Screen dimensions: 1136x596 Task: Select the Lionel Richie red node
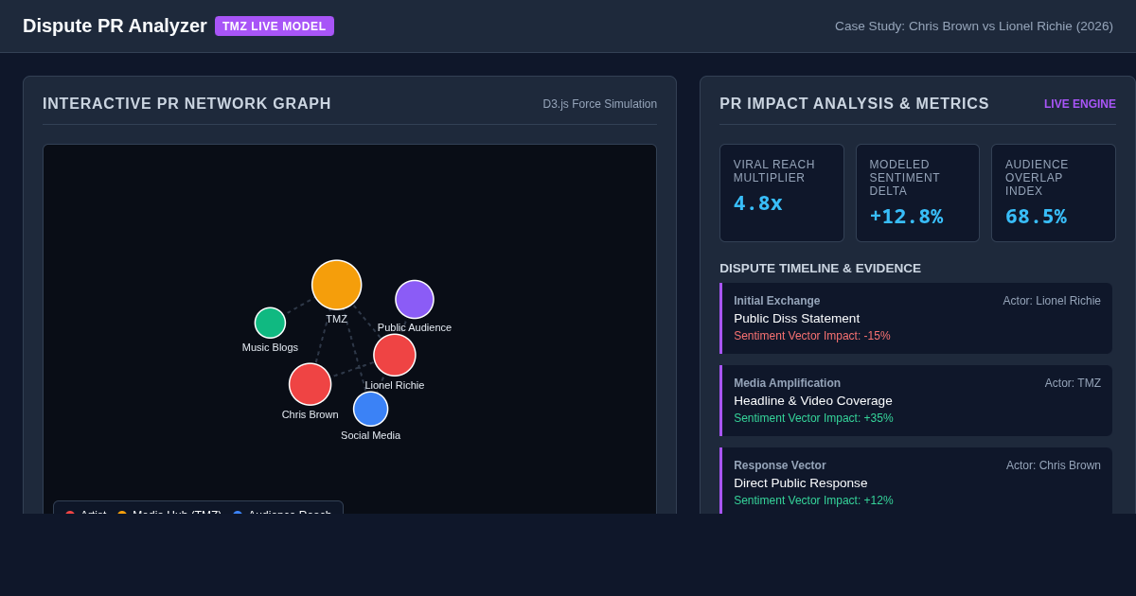(x=395, y=355)
